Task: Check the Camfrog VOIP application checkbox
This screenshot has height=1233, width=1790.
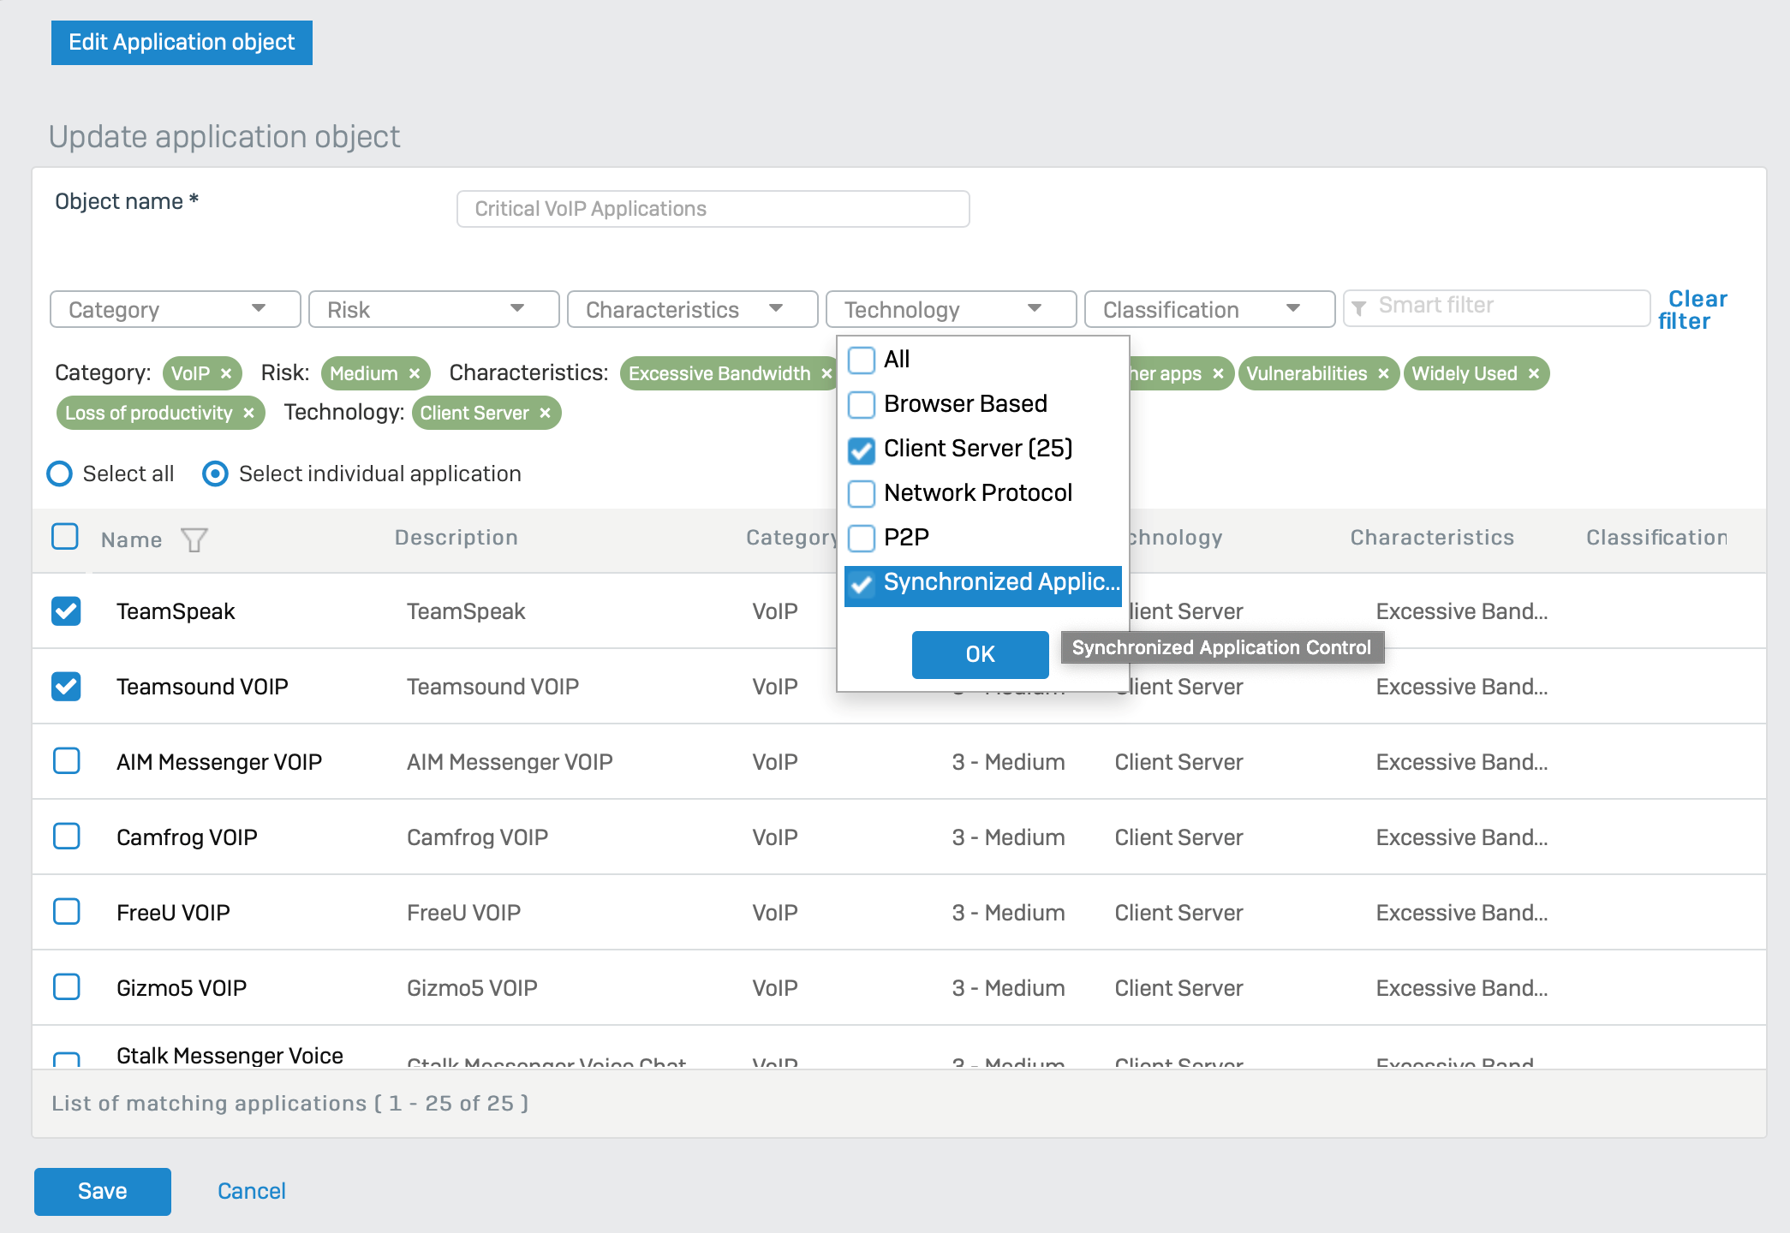Action: pos(66,837)
